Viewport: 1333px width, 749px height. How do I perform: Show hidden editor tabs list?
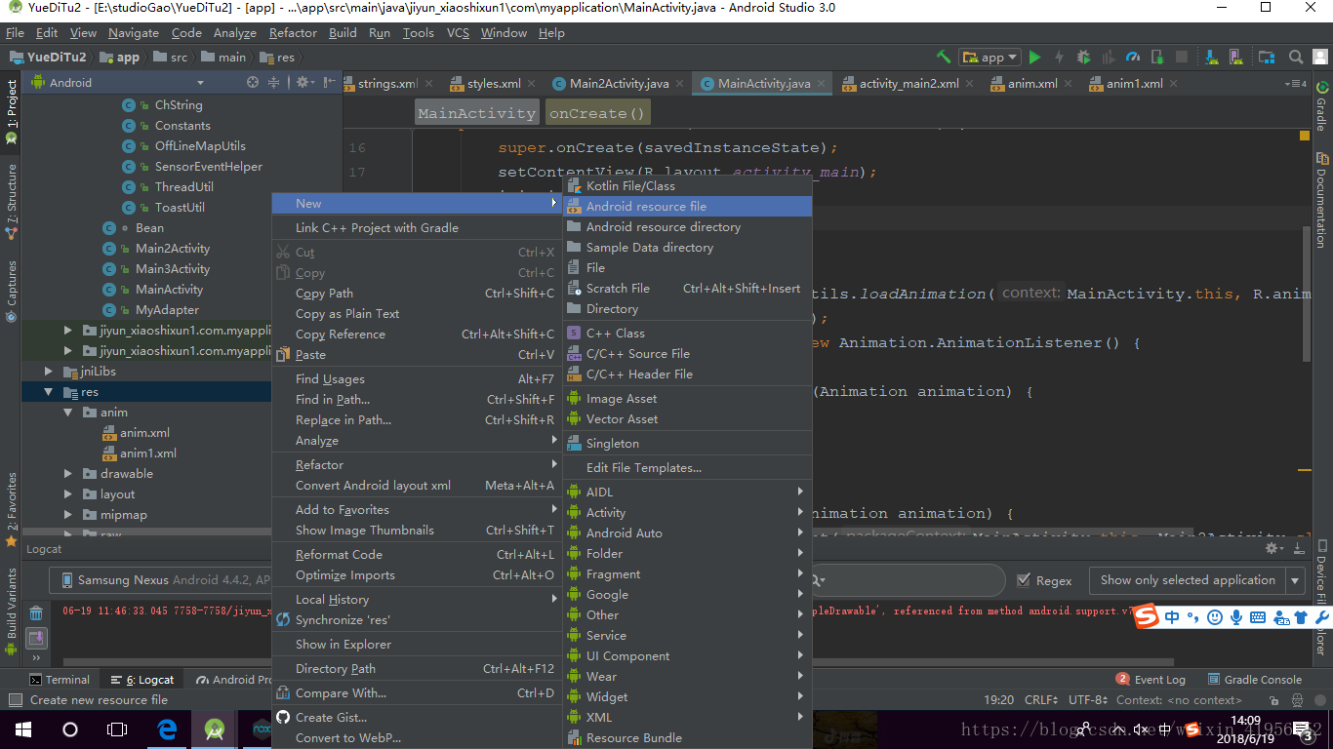pos(1297,84)
